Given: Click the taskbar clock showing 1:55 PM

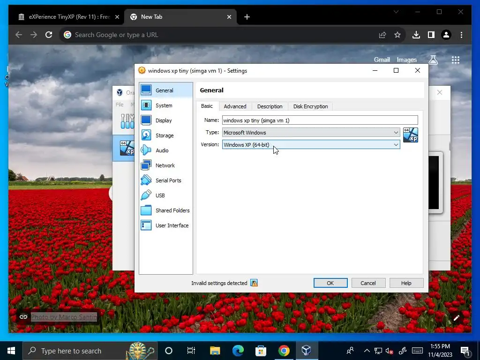Looking at the screenshot, I should 440,351.
